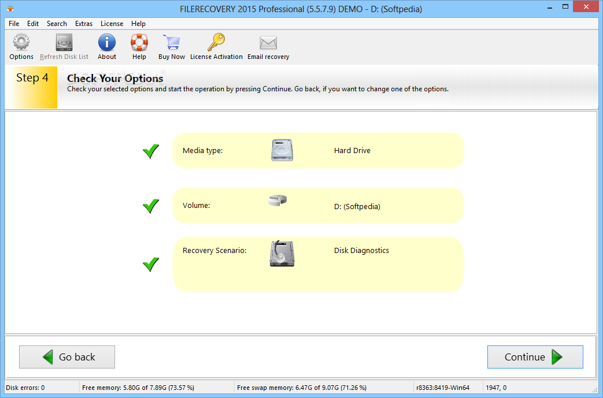Click the Go back button
The width and height of the screenshot is (603, 398).
pos(67,357)
